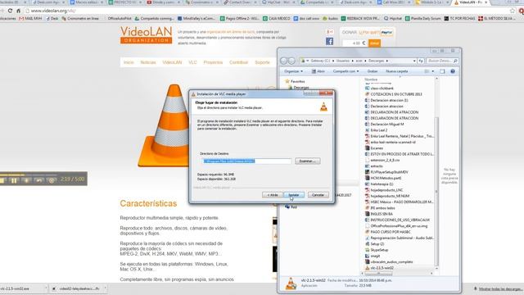
Task: Click the VideoLAN Organization logo
Action: [146, 34]
